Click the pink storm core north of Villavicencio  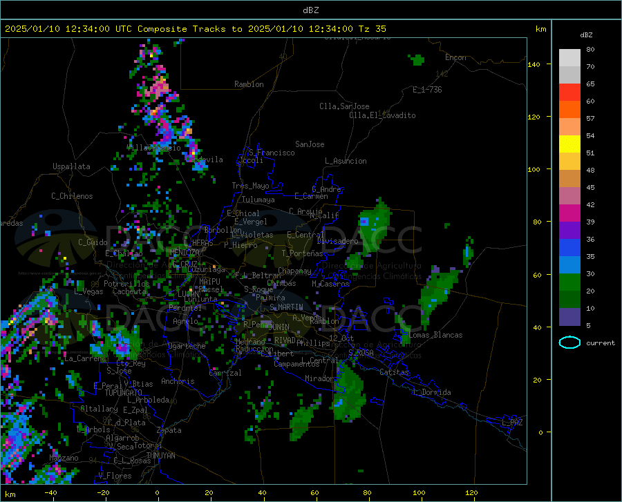coord(158,89)
